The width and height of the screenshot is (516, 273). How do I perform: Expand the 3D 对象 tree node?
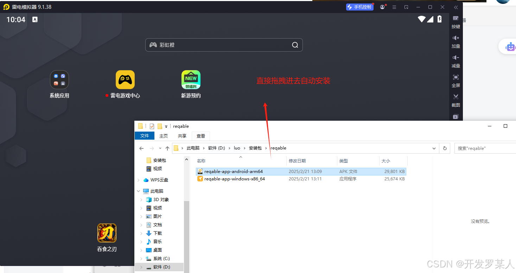tap(141, 200)
